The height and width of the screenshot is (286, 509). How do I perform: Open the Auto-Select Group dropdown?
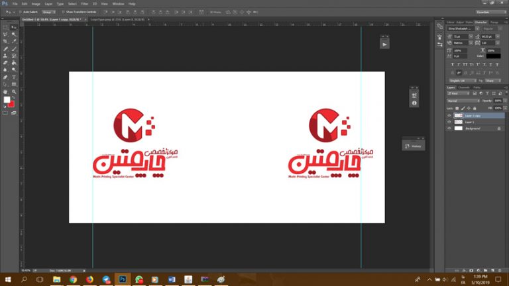(x=48, y=12)
